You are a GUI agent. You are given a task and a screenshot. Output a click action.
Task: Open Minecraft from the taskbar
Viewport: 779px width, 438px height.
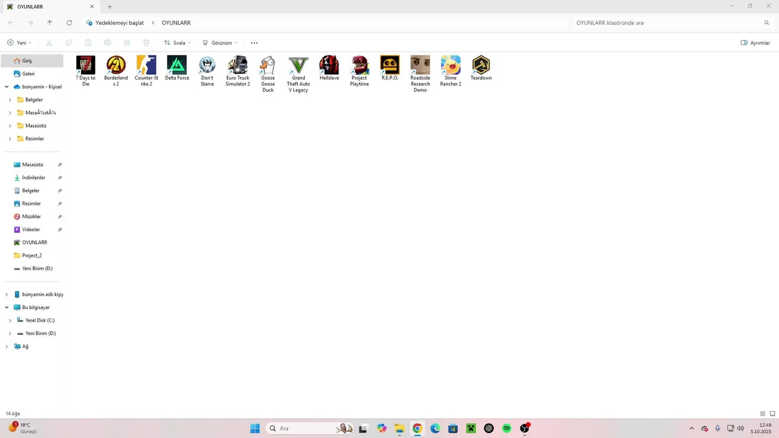coord(470,428)
